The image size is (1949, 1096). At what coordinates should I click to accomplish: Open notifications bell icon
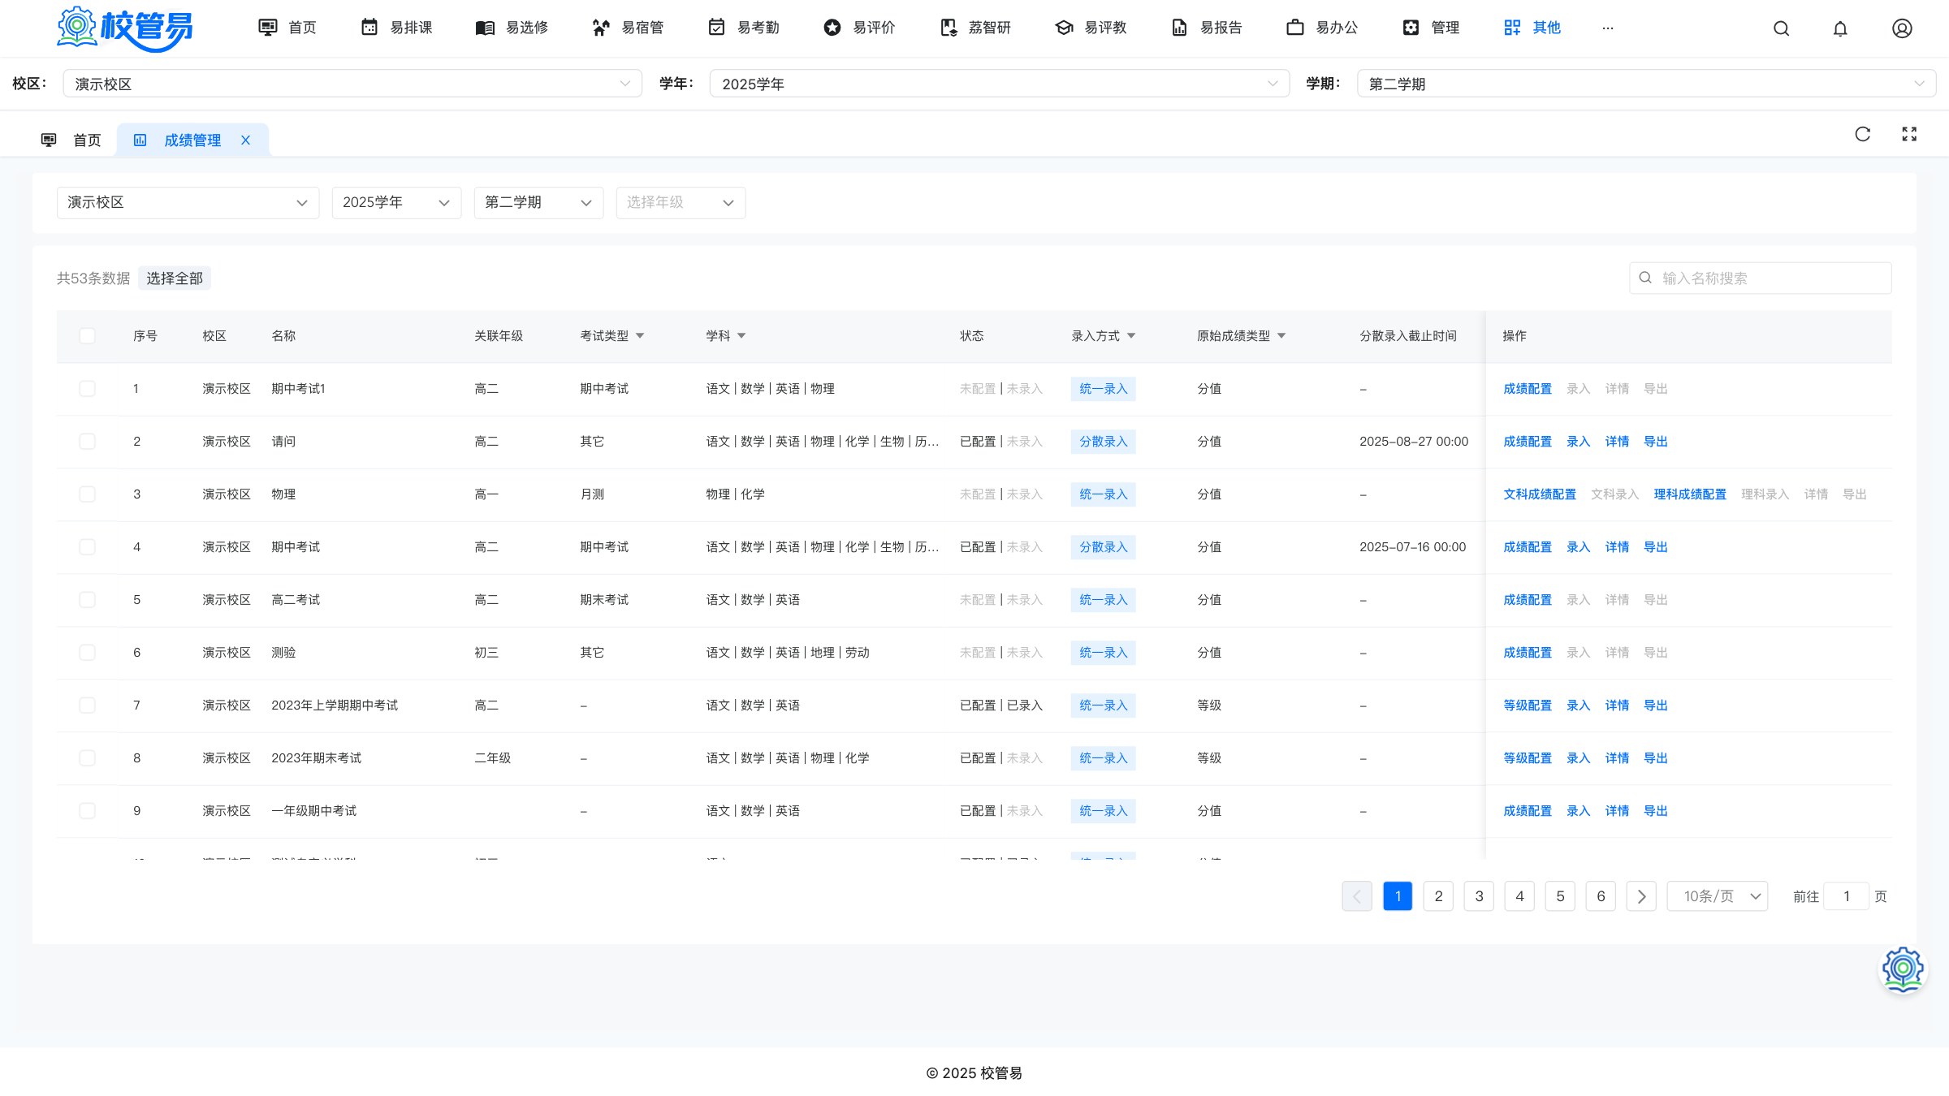(1840, 28)
